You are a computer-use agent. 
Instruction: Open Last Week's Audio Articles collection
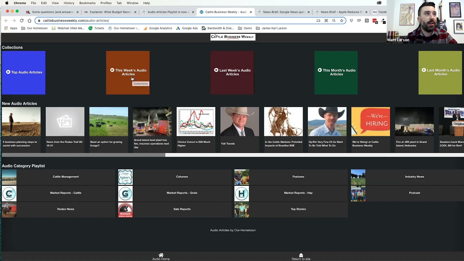tap(232, 72)
